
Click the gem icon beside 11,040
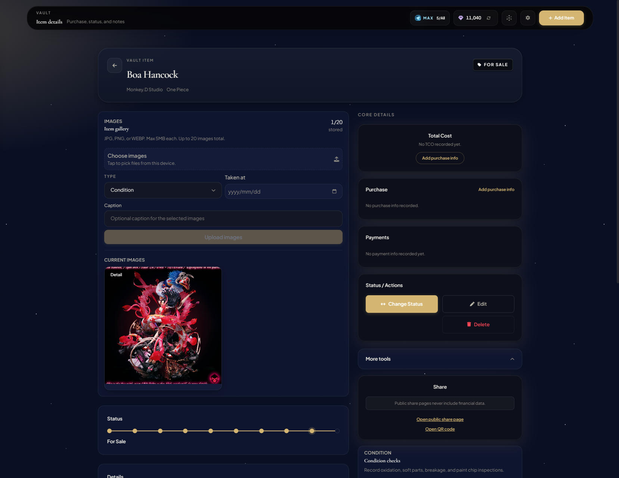[461, 18]
